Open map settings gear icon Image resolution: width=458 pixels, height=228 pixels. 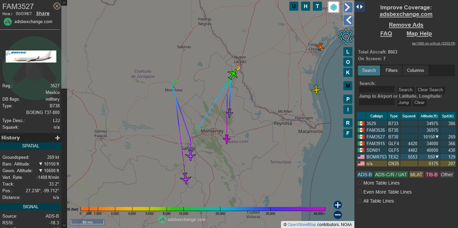pos(346,36)
